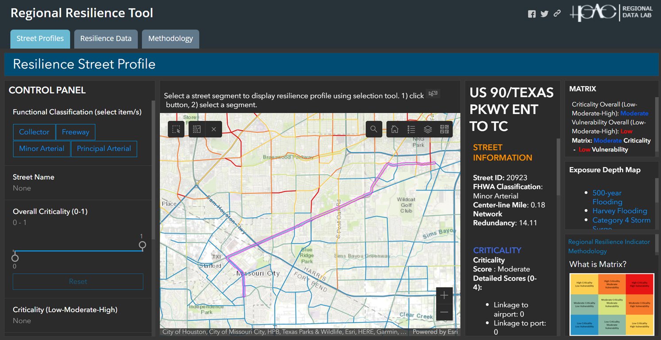
Task: Click the CRITICALITY section heading
Action: (497, 250)
